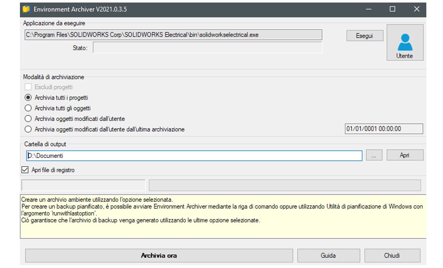
Task: Start archiving with Archivia ora
Action: 159,255
